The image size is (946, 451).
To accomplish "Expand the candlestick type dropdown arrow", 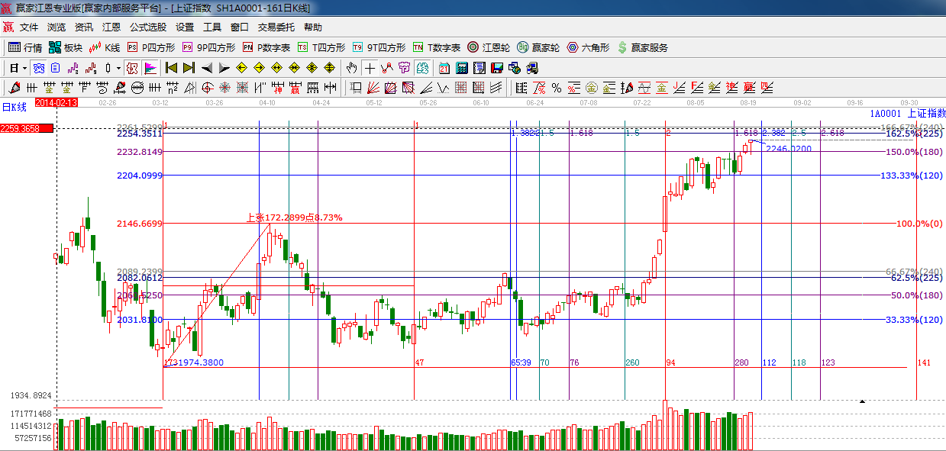I will [118, 68].
